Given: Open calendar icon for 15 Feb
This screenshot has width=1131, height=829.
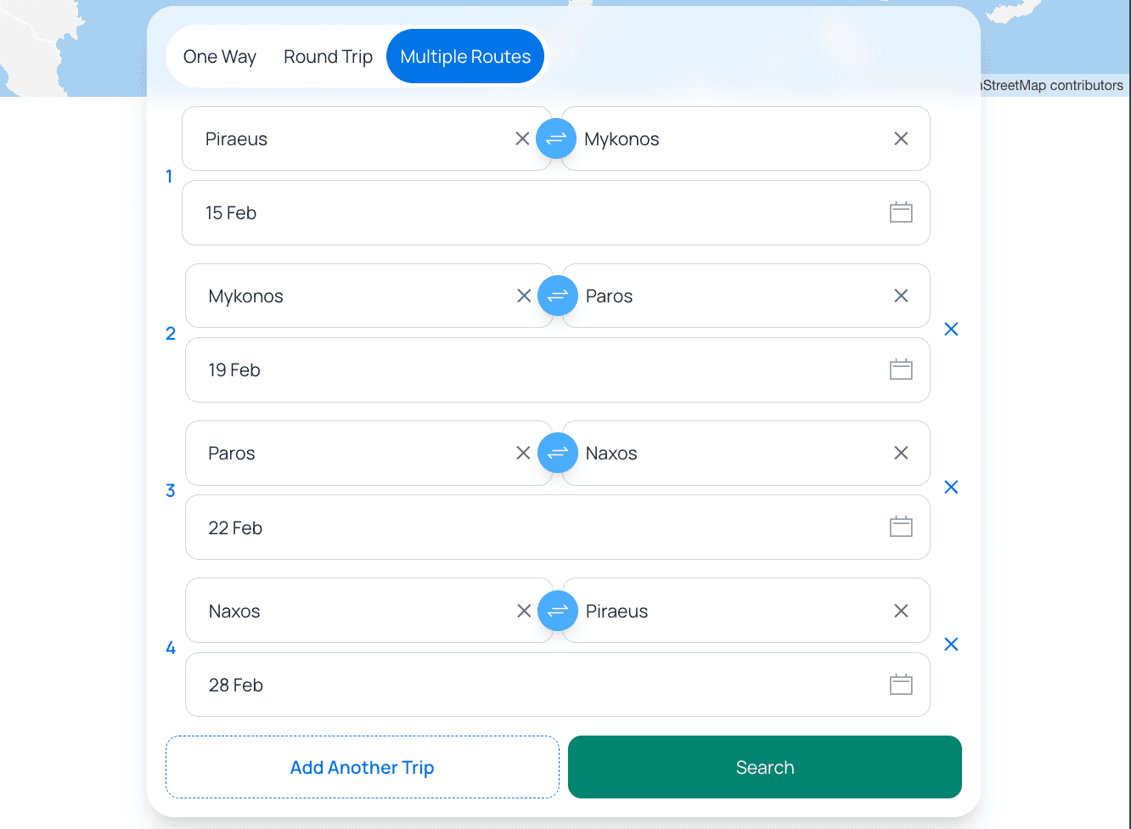Looking at the screenshot, I should pyautogui.click(x=901, y=212).
